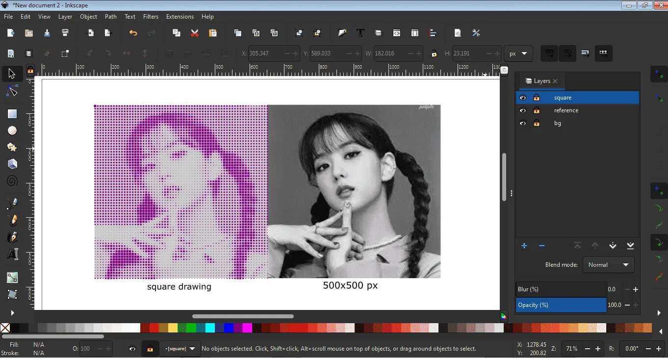Add a new layer with plus button
The image size is (668, 358).
(x=524, y=246)
